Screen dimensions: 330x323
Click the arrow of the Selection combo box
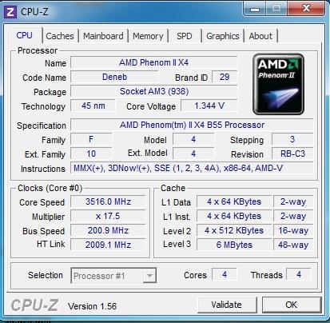pos(149,276)
